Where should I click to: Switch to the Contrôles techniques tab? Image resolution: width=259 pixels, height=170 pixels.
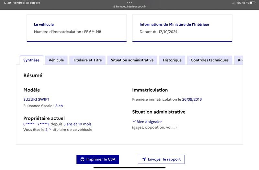click(209, 60)
